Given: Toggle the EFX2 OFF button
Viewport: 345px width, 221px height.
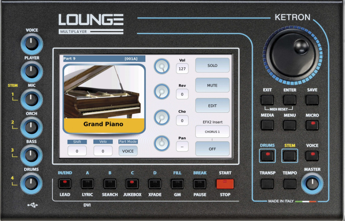Looking at the screenshot, I should (212, 149).
